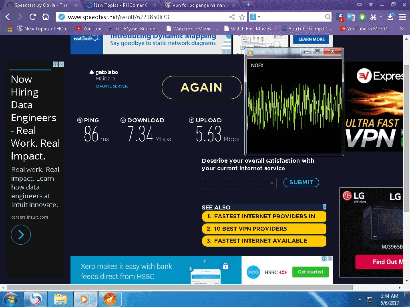Open the YouTube bookmark
The image size is (410, 307).
[x=89, y=29]
